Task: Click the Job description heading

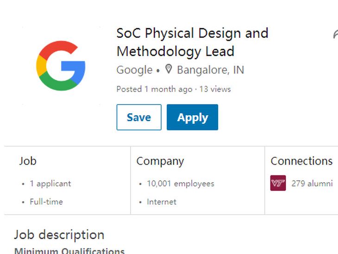Action: 59,235
